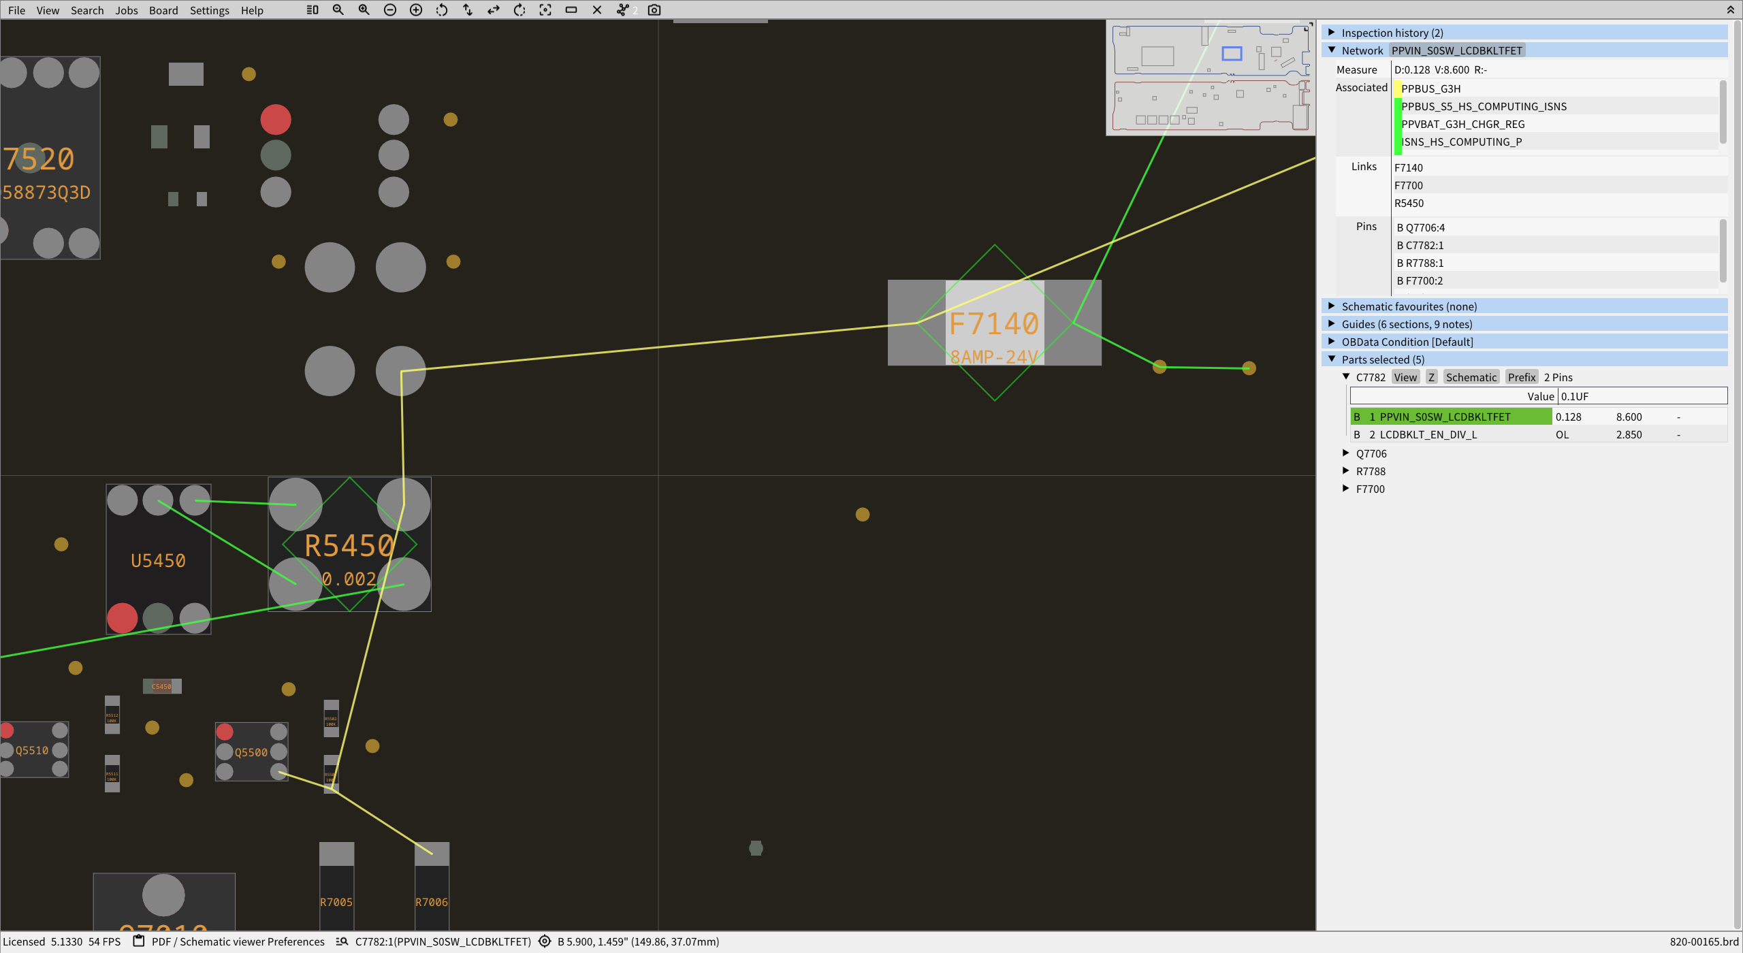The width and height of the screenshot is (1743, 953).
Task: Rotate the board counter-clockwise
Action: coord(441,10)
